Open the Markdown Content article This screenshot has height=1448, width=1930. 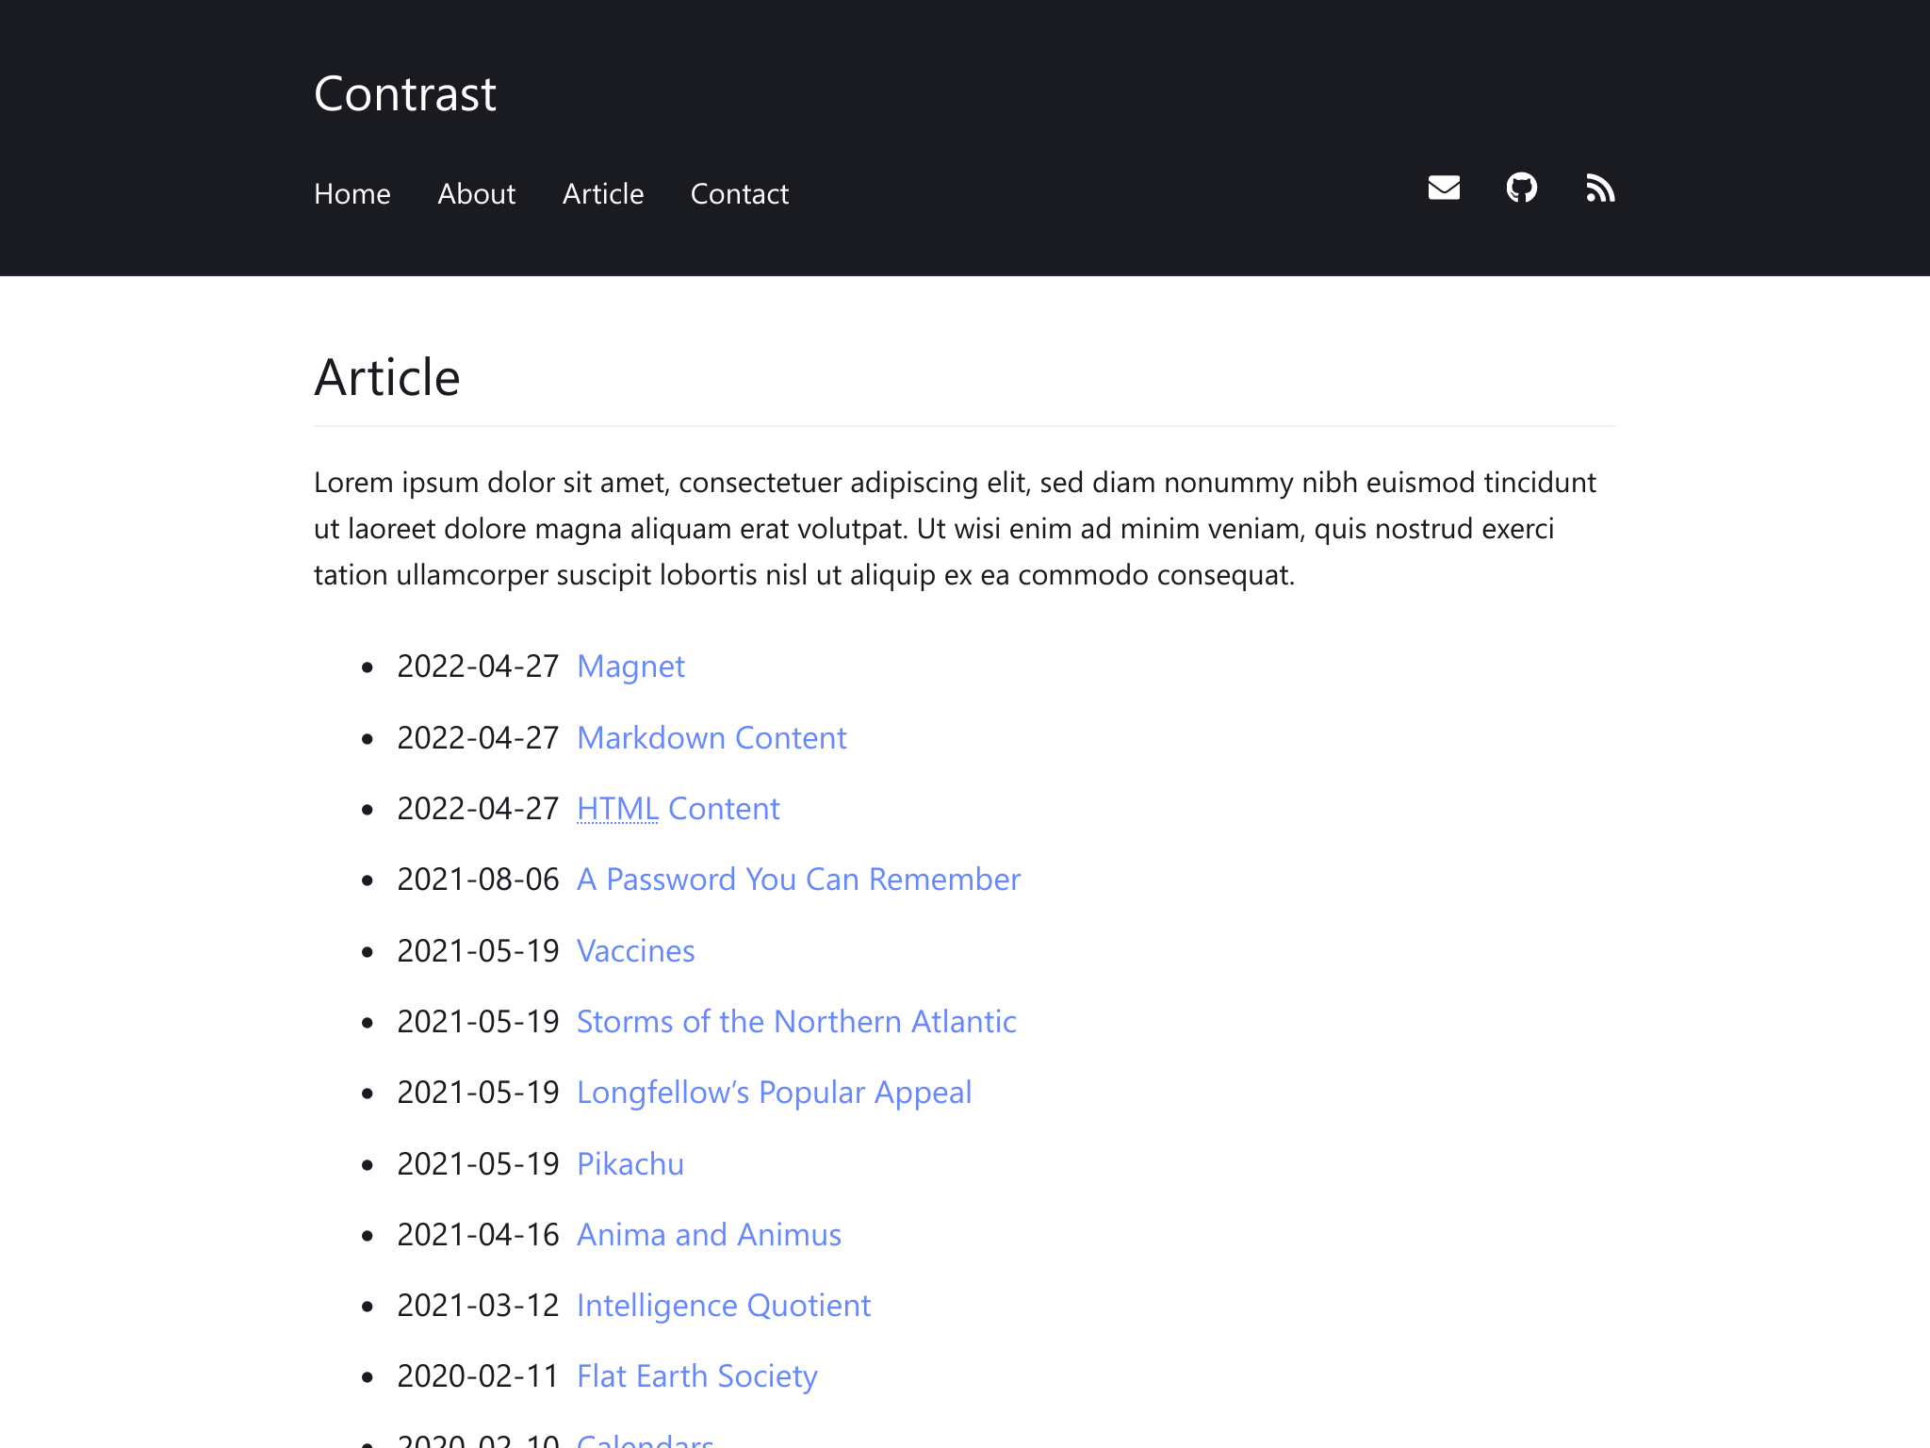coord(711,738)
